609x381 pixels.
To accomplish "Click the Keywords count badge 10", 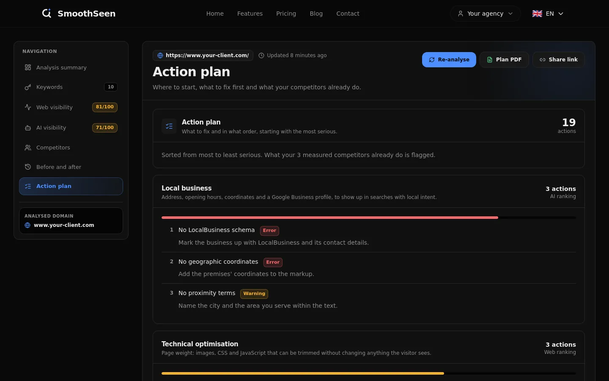I will (x=111, y=87).
